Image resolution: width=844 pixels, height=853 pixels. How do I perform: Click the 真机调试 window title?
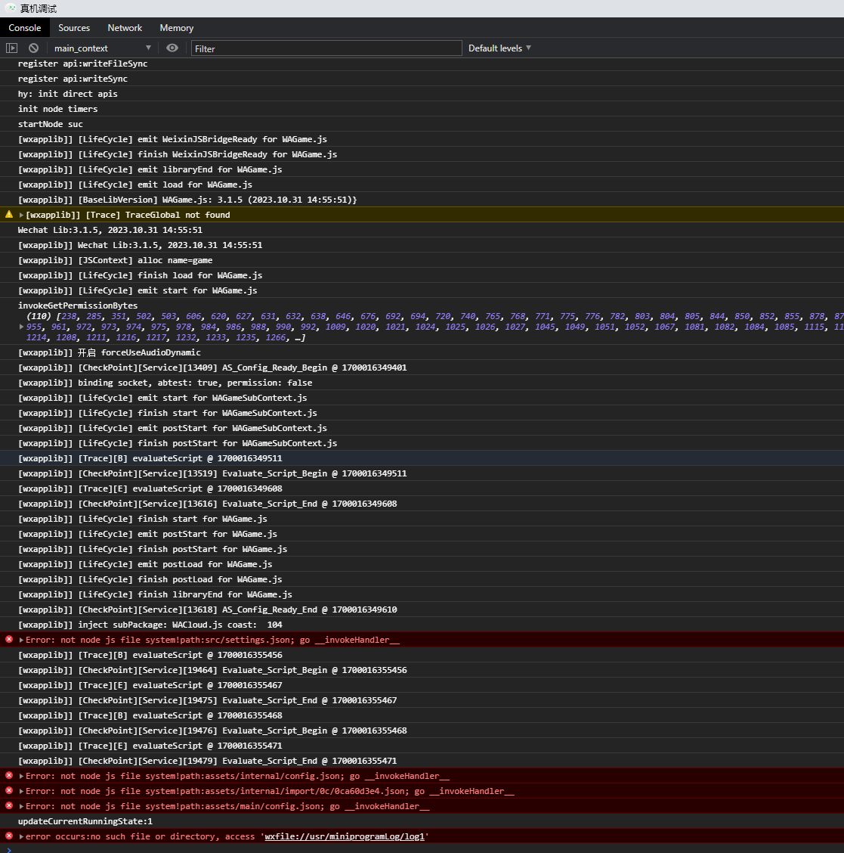[38, 9]
